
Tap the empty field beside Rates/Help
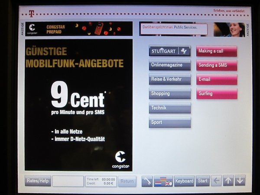tap(68, 181)
